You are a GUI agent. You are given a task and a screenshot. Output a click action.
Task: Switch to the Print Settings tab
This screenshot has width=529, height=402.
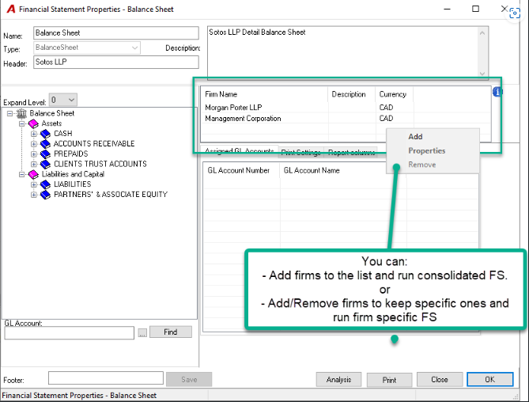[x=300, y=153]
